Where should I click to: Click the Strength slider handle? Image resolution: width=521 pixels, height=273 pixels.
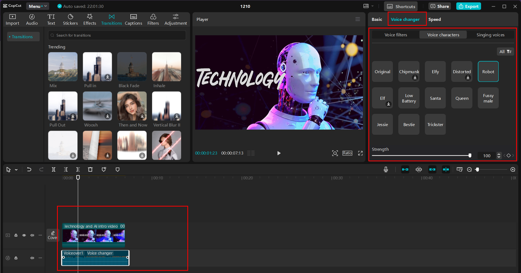(x=470, y=155)
